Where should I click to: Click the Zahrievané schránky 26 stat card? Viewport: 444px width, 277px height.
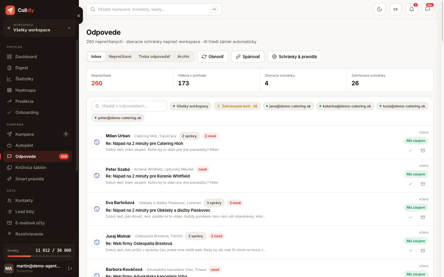click(x=390, y=80)
